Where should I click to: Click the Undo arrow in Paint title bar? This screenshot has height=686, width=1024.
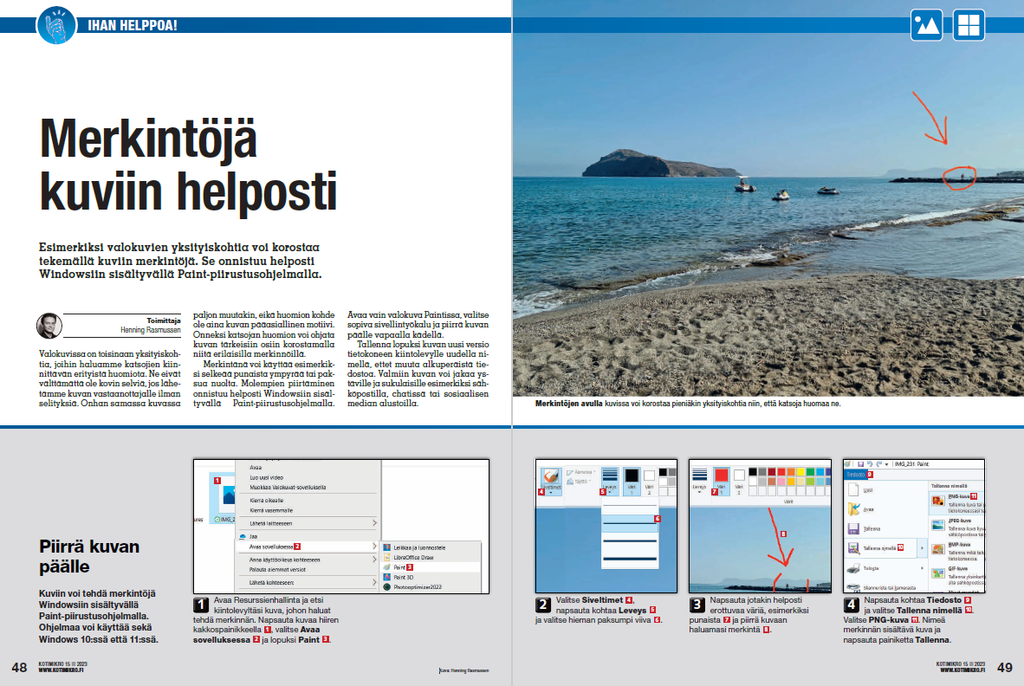[x=870, y=464]
